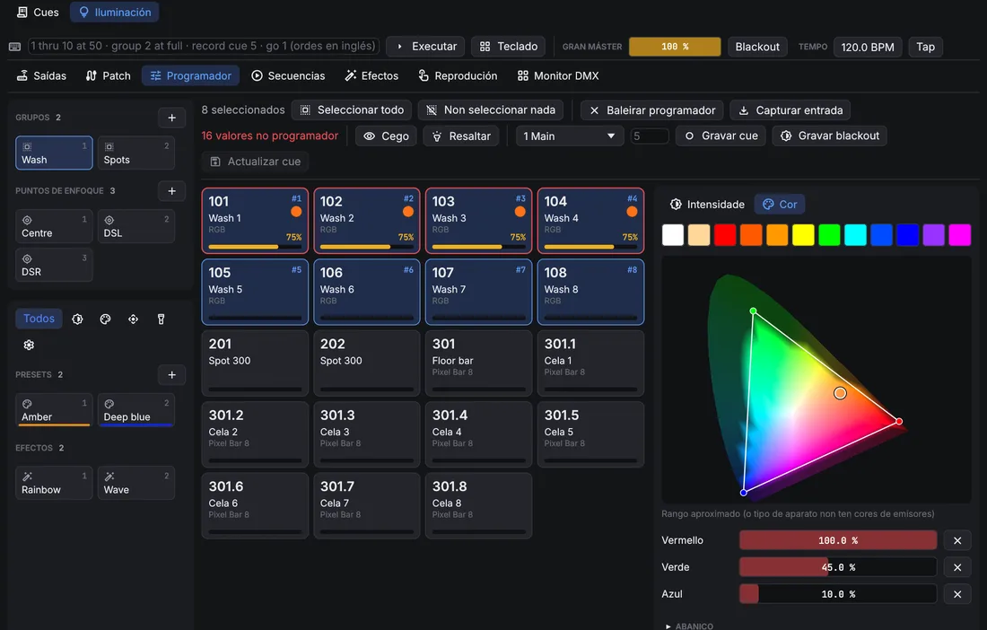This screenshot has width=987, height=630.
Task: Toggle the Blackout button
Action: [x=757, y=47]
